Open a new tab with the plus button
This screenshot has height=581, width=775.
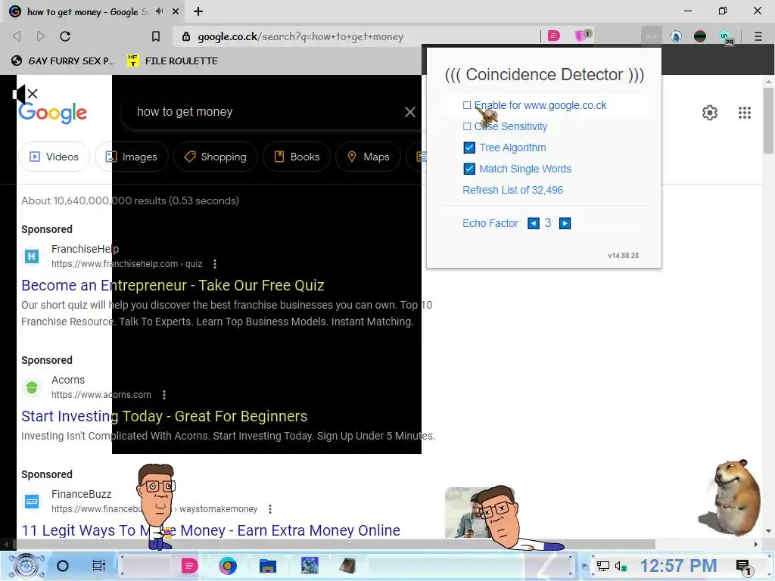click(198, 11)
